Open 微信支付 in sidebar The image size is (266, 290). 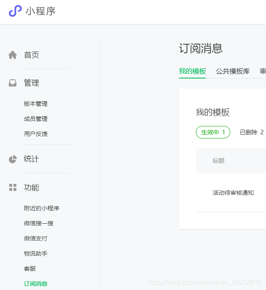click(36, 238)
